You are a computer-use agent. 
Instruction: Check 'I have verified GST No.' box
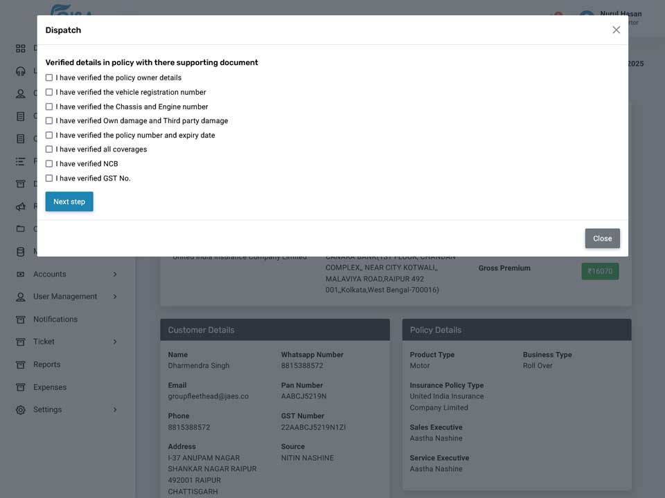tap(49, 178)
